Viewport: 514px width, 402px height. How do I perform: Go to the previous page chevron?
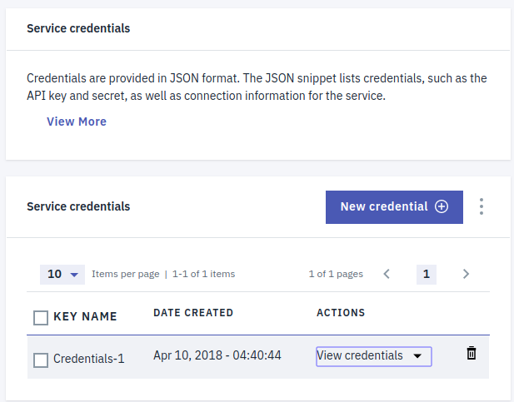point(387,274)
